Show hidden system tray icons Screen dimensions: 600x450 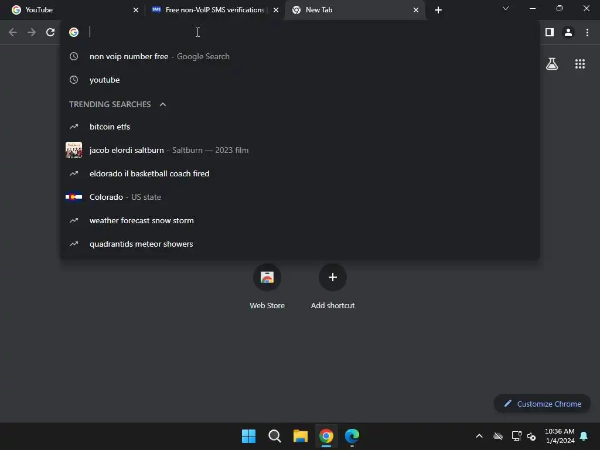pyautogui.click(x=479, y=436)
